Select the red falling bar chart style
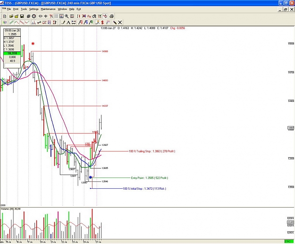This screenshot has width=295, height=244. pyautogui.click(x=22, y=23)
